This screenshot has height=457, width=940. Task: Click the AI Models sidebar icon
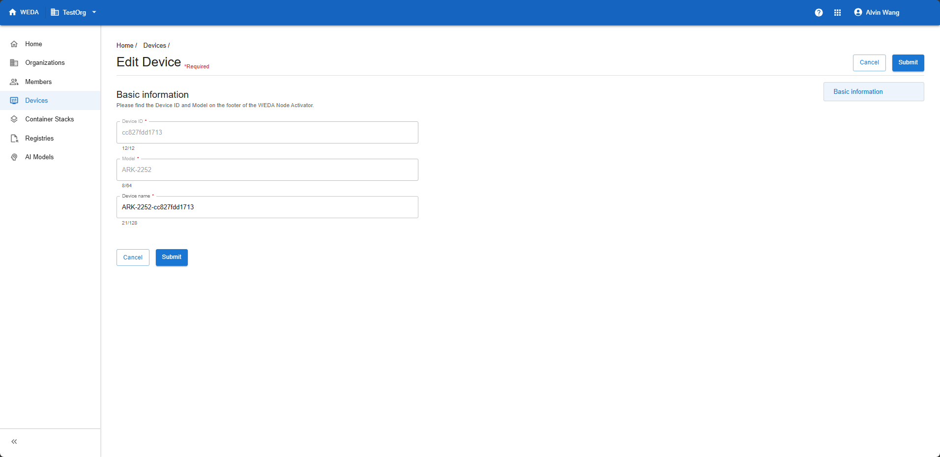click(14, 157)
